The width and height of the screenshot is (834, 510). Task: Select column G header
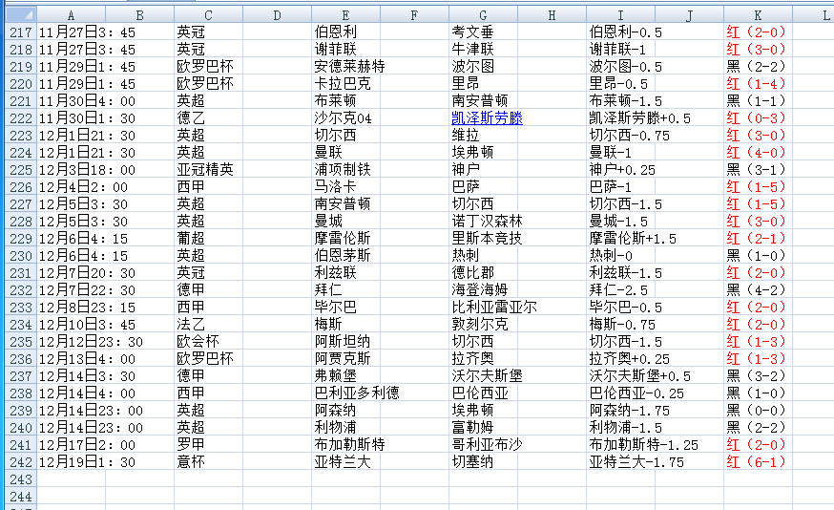point(483,15)
